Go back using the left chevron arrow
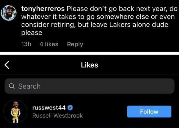Viewport: 179px width, 128px height. [x=7, y=65]
